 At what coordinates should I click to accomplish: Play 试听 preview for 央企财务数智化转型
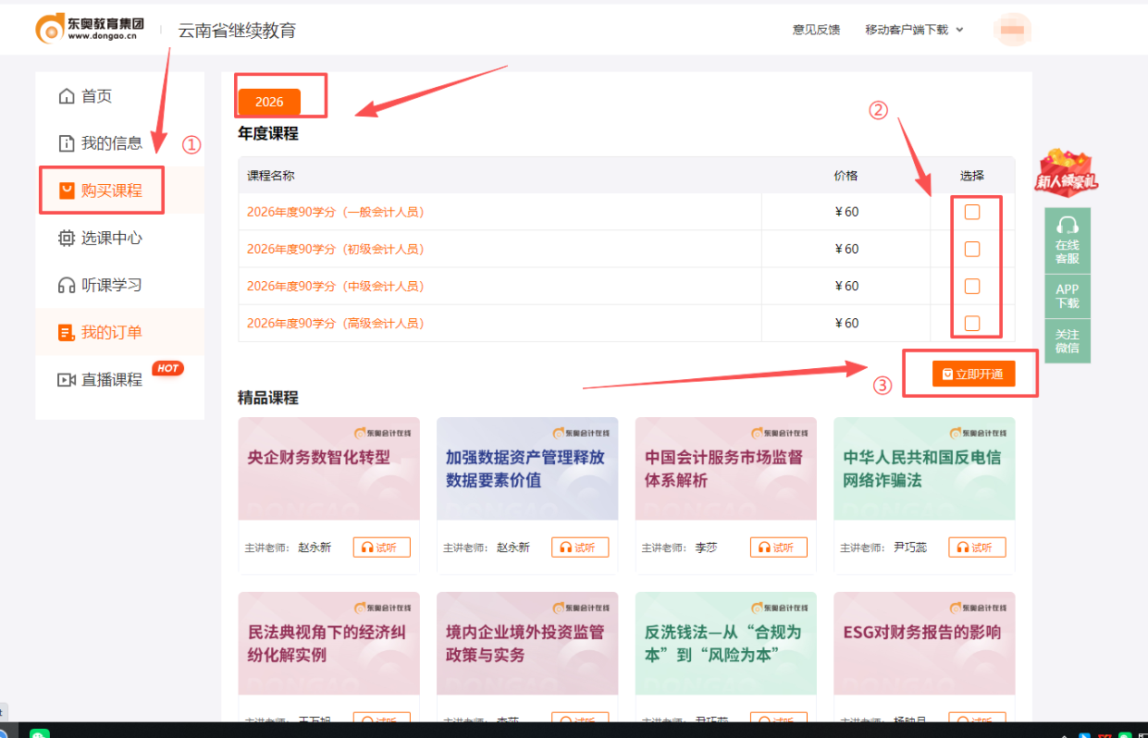pyautogui.click(x=382, y=547)
